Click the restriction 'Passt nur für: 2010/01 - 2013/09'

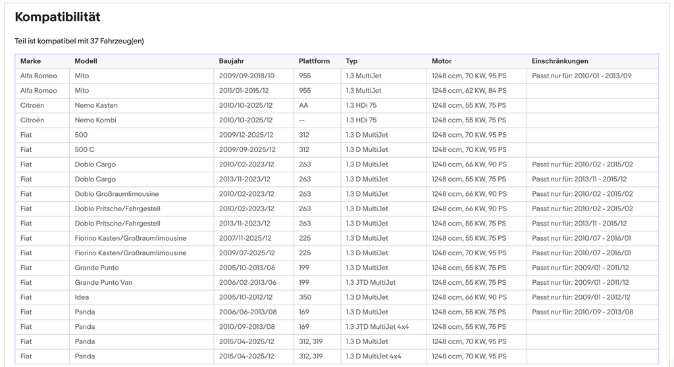(582, 76)
